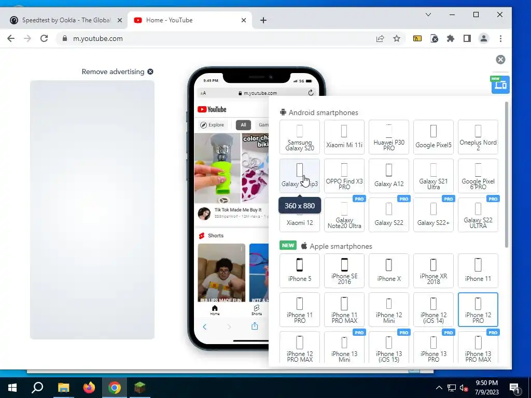Toggle the Chrome side panel icon
Image resolution: width=531 pixels, height=398 pixels.
[467, 38]
